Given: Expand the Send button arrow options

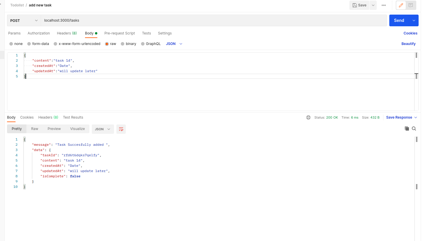Looking at the screenshot, I should click(414, 20).
